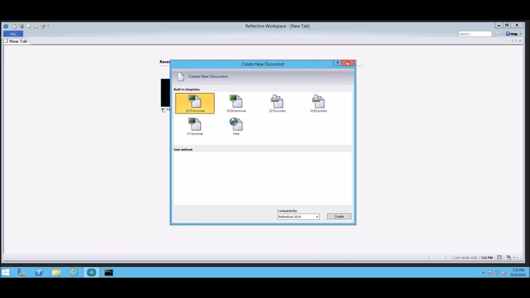Click the muted volume tray icon

click(x=504, y=273)
